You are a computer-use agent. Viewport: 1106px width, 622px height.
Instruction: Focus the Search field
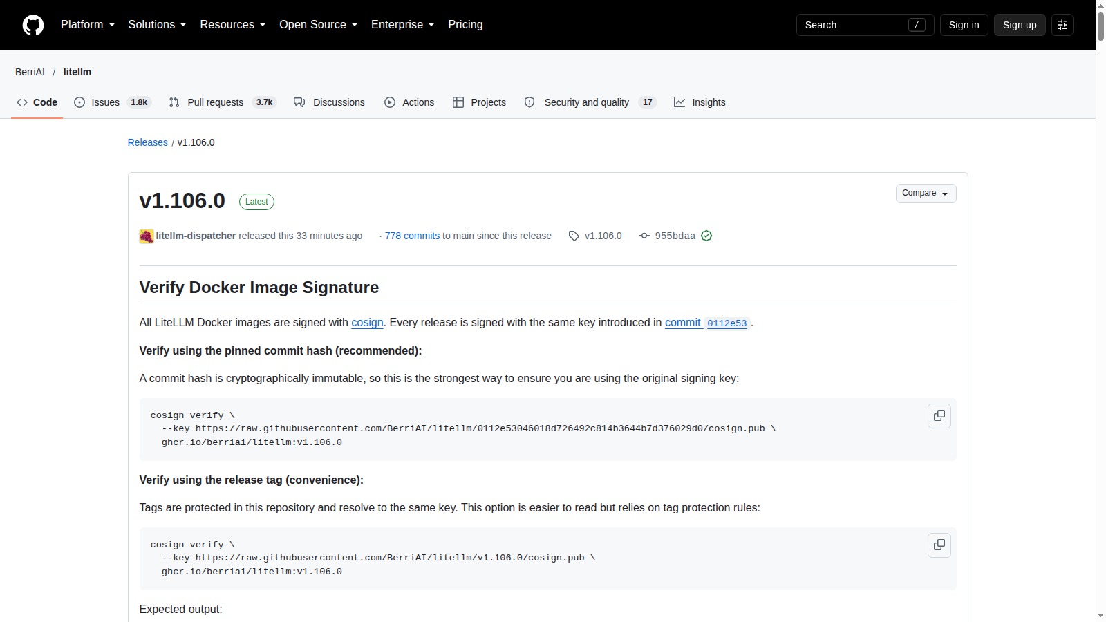[x=865, y=25]
